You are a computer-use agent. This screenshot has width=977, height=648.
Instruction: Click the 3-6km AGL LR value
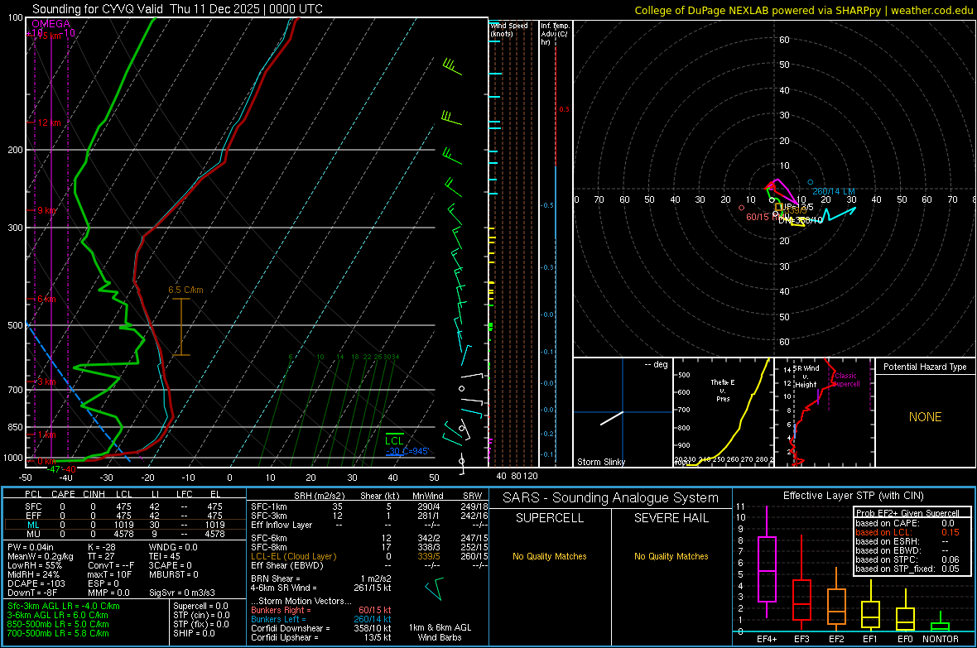coord(57,615)
